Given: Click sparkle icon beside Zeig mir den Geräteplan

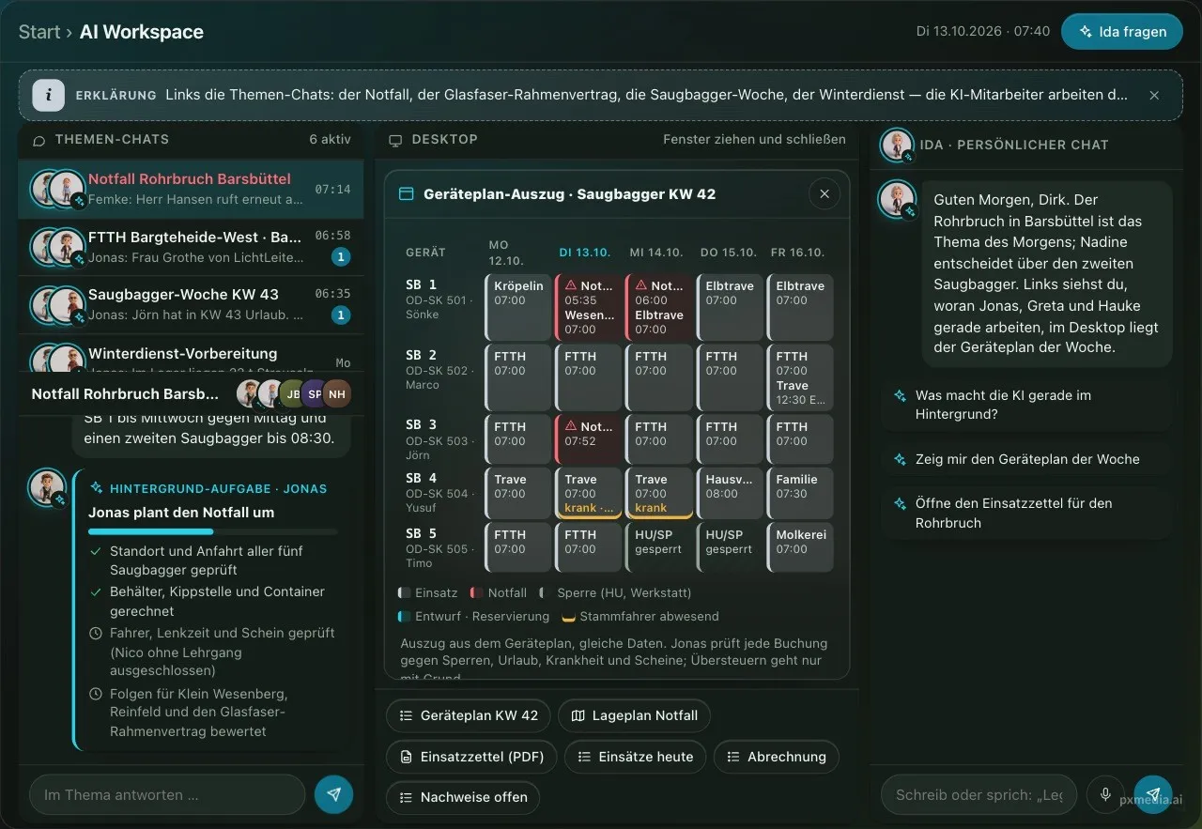Looking at the screenshot, I should pyautogui.click(x=900, y=459).
